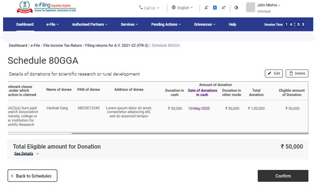Image resolution: width=316 pixels, height=187 pixels.
Task: Open the Services menu
Action: point(129,24)
